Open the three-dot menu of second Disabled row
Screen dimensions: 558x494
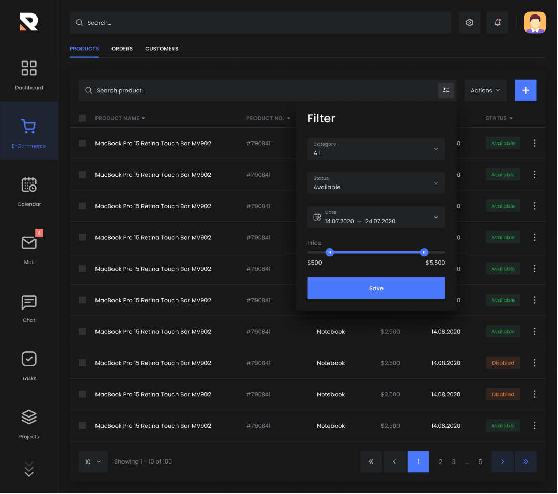(534, 394)
